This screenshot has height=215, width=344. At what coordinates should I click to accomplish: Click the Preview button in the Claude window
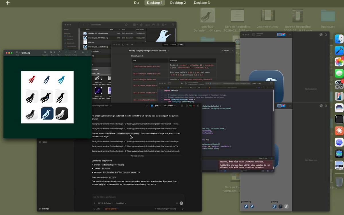226,50
